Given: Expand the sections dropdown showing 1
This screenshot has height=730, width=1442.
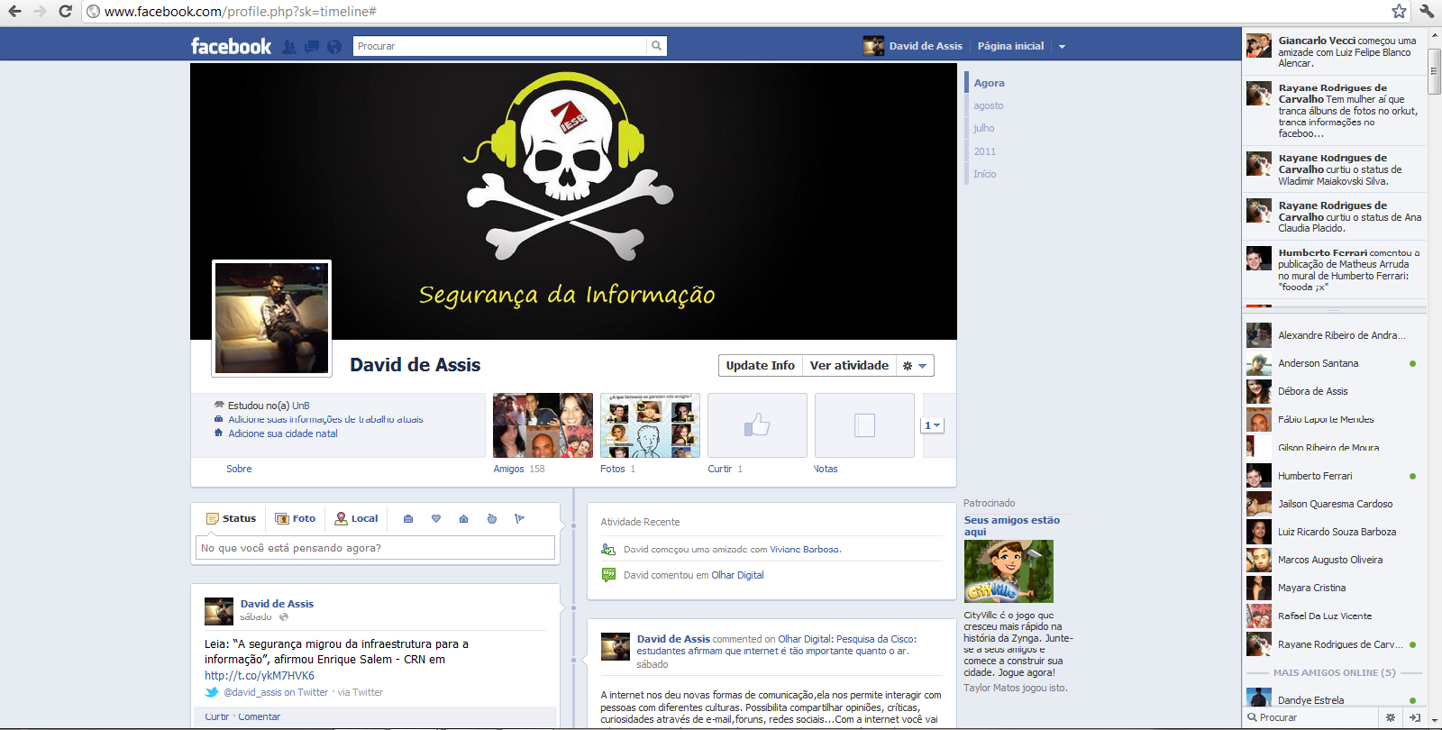Looking at the screenshot, I should pos(932,425).
